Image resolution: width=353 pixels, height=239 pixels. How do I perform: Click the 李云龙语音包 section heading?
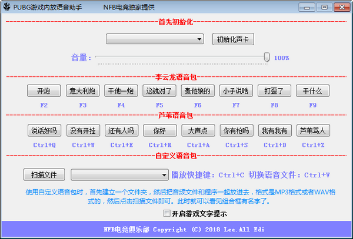[175, 78]
